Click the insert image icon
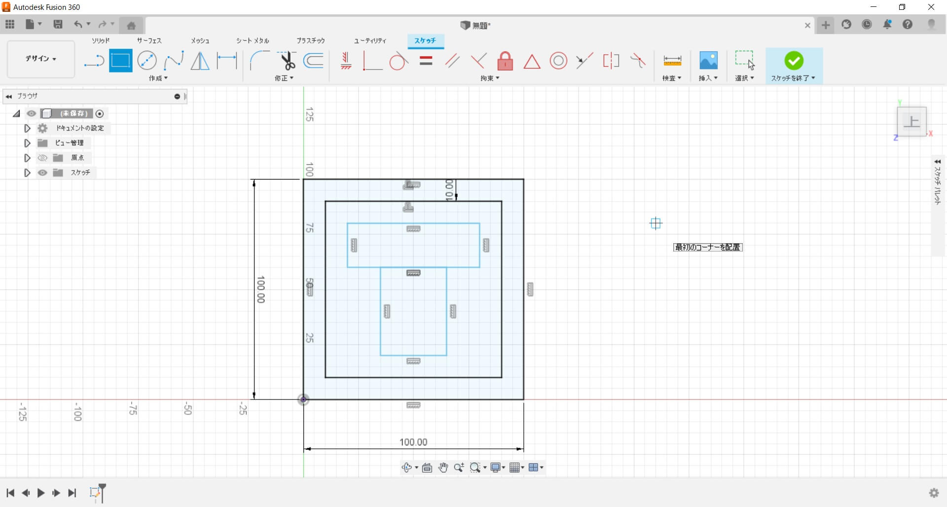This screenshot has height=507, width=947. pyautogui.click(x=708, y=61)
